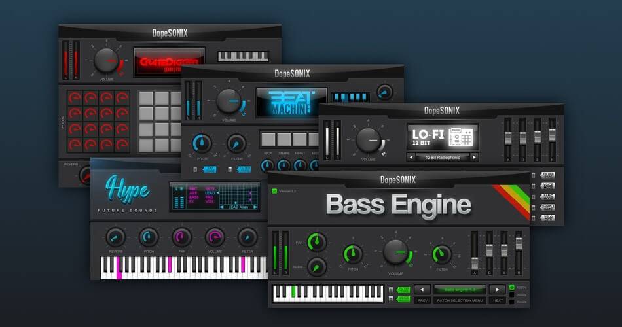Adjust the Crate Digger Reverb knob
Image resolution: width=622 pixels, height=327 pixels.
point(85,175)
